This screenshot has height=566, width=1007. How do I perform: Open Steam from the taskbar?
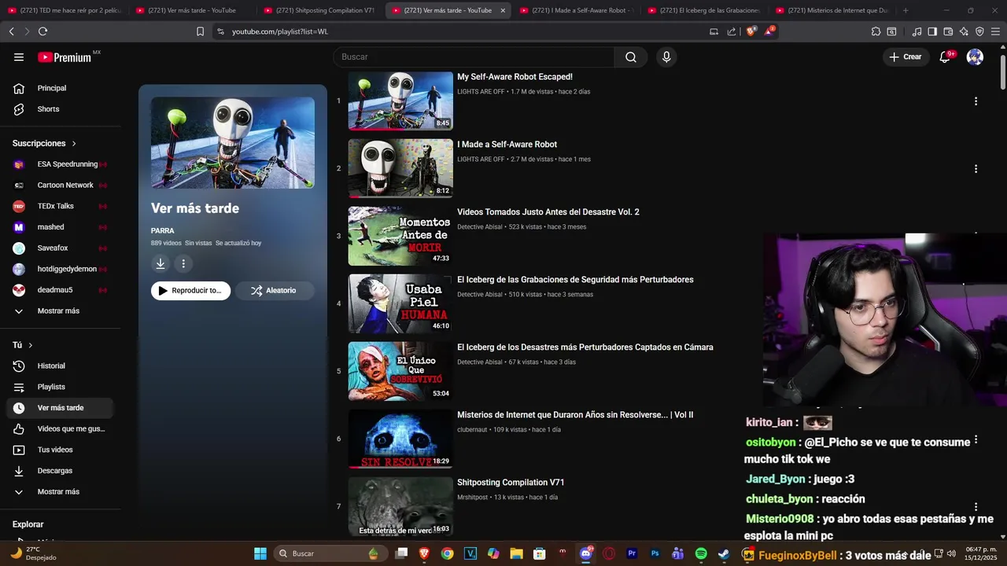pyautogui.click(x=724, y=553)
